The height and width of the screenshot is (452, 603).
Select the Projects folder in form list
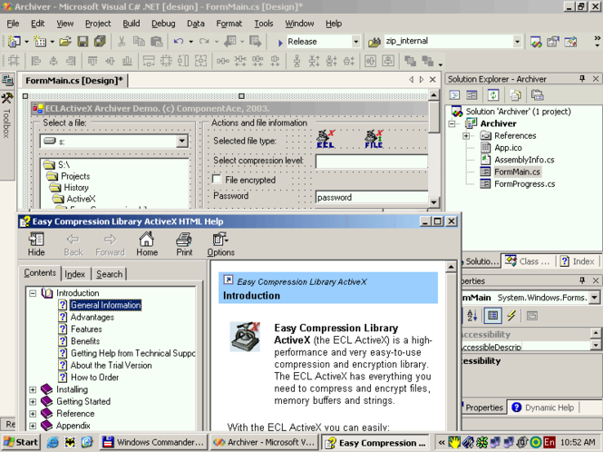75,176
